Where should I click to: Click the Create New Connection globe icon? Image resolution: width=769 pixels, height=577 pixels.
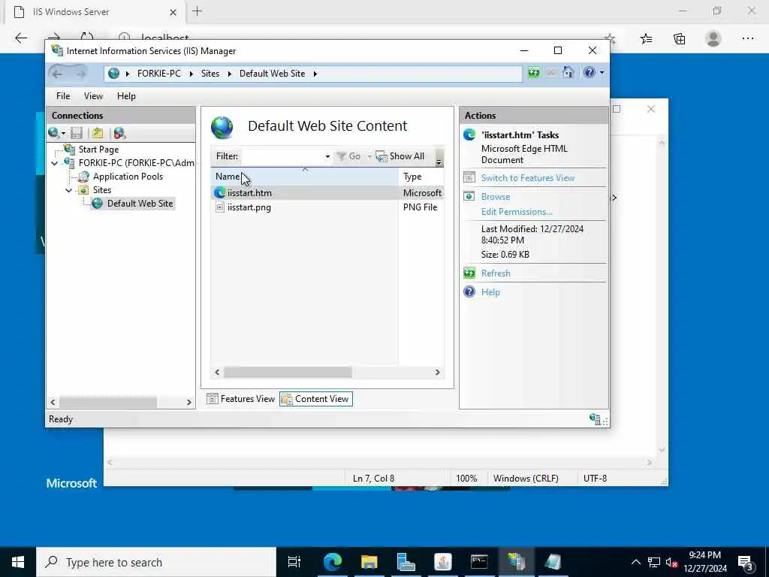tap(54, 133)
